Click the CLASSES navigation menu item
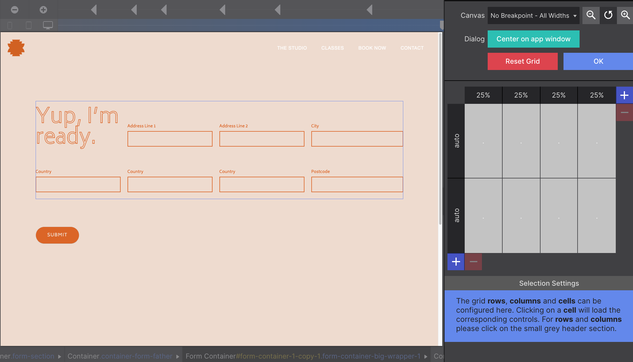 pos(332,48)
